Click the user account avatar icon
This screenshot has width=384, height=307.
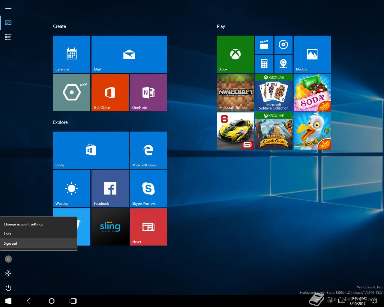8,259
